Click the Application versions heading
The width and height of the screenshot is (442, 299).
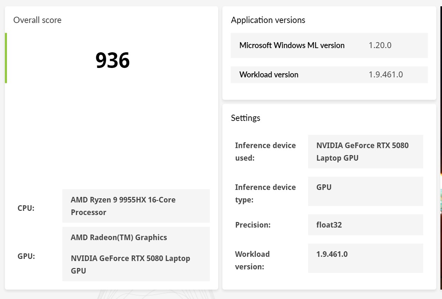268,20
